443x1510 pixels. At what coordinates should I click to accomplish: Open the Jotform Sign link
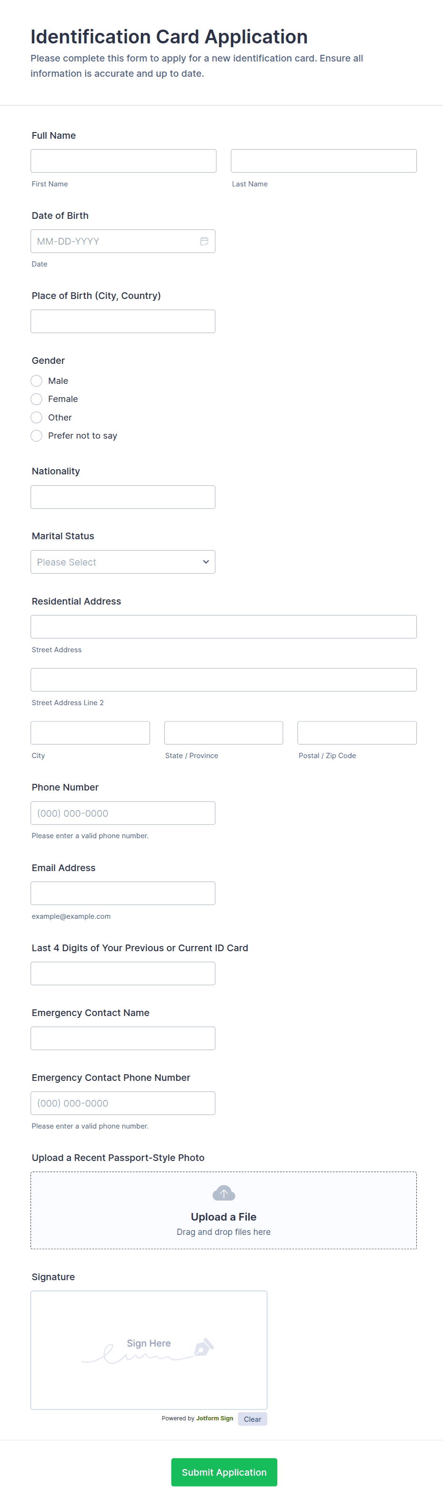click(x=214, y=1418)
